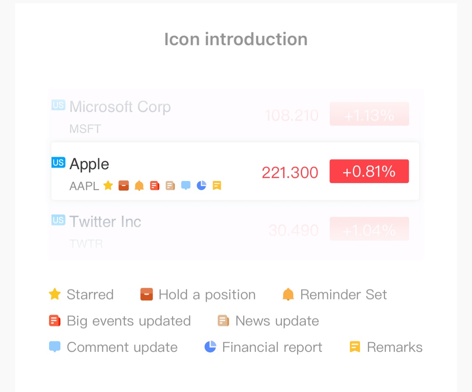Click the Reminder Set legend bell icon
This screenshot has height=392, width=472.
point(288,294)
